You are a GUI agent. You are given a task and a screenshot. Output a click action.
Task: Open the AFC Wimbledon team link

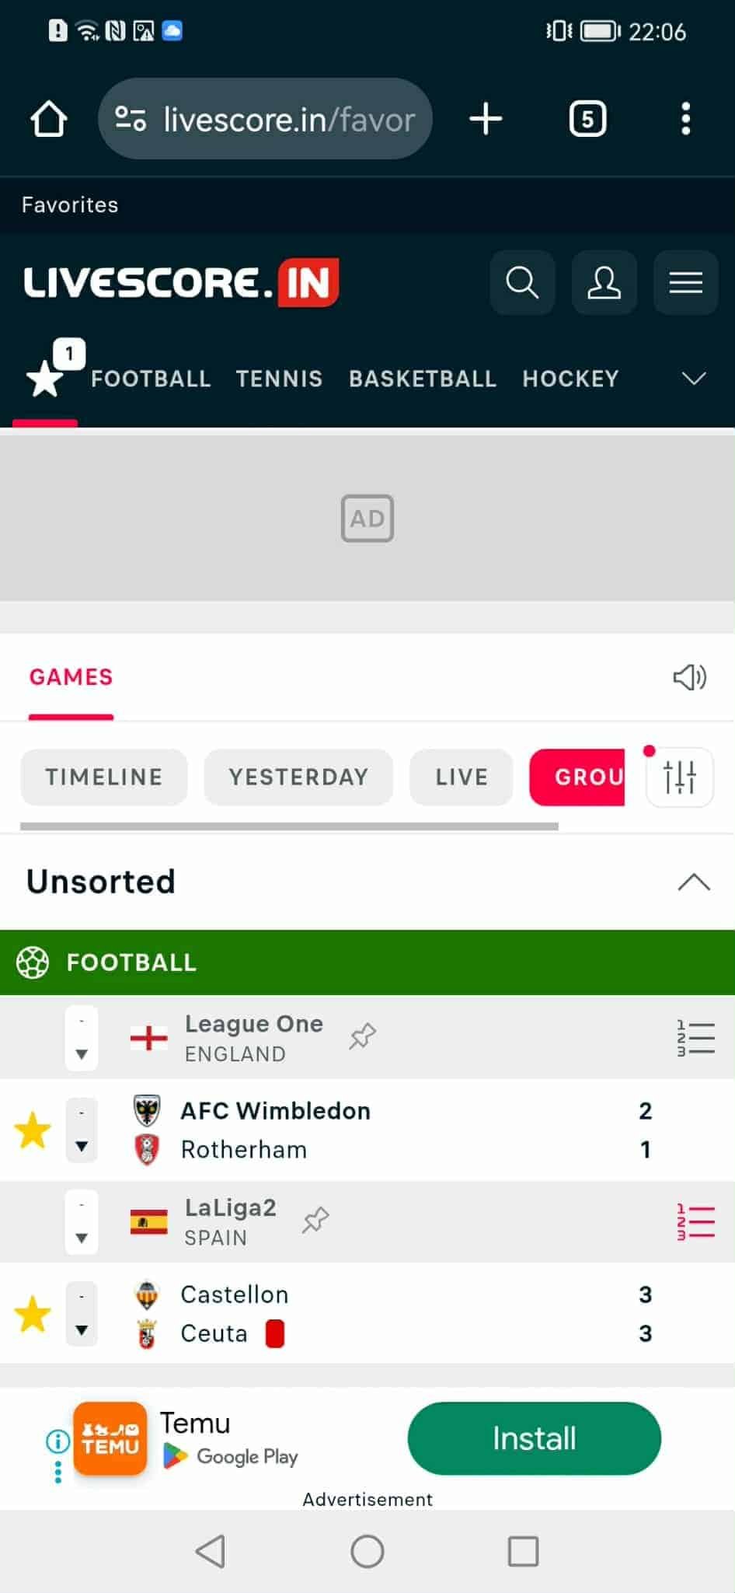[275, 1111]
